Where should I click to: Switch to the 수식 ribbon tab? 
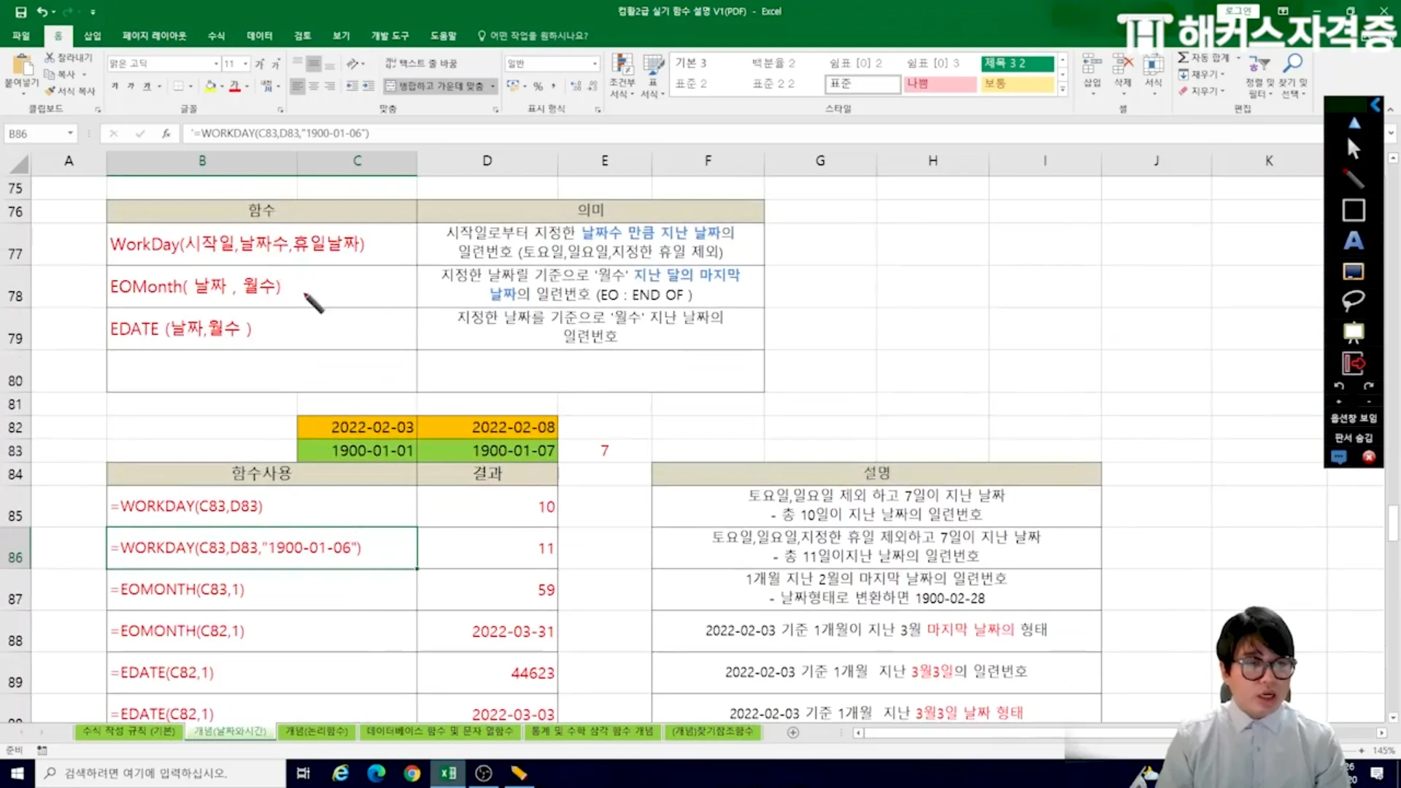click(217, 36)
